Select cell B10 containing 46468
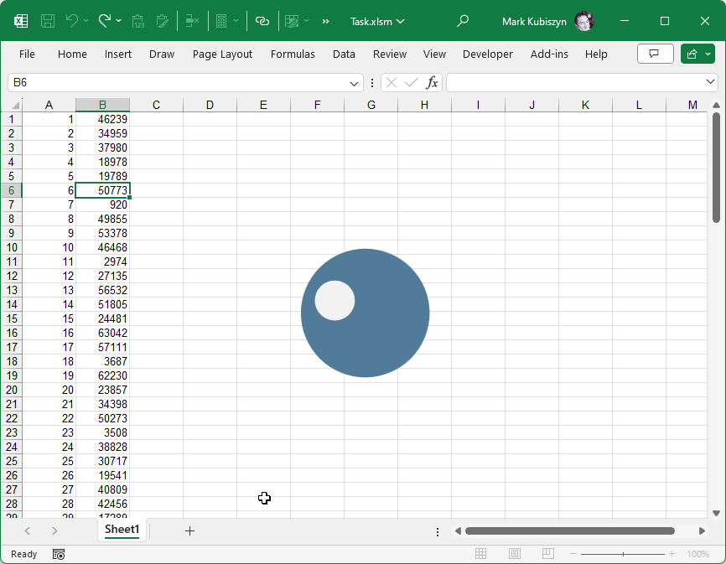This screenshot has width=726, height=564. 102,247
